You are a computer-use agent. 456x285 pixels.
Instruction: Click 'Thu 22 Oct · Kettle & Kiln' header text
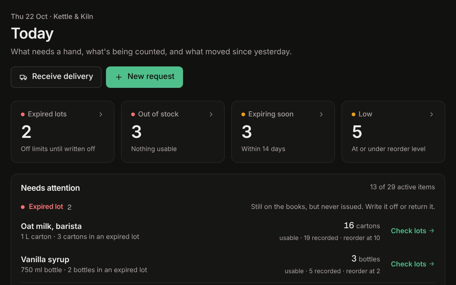(52, 16)
